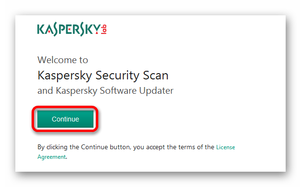Click the Kaspersky lab logo

pyautogui.click(x=72, y=29)
